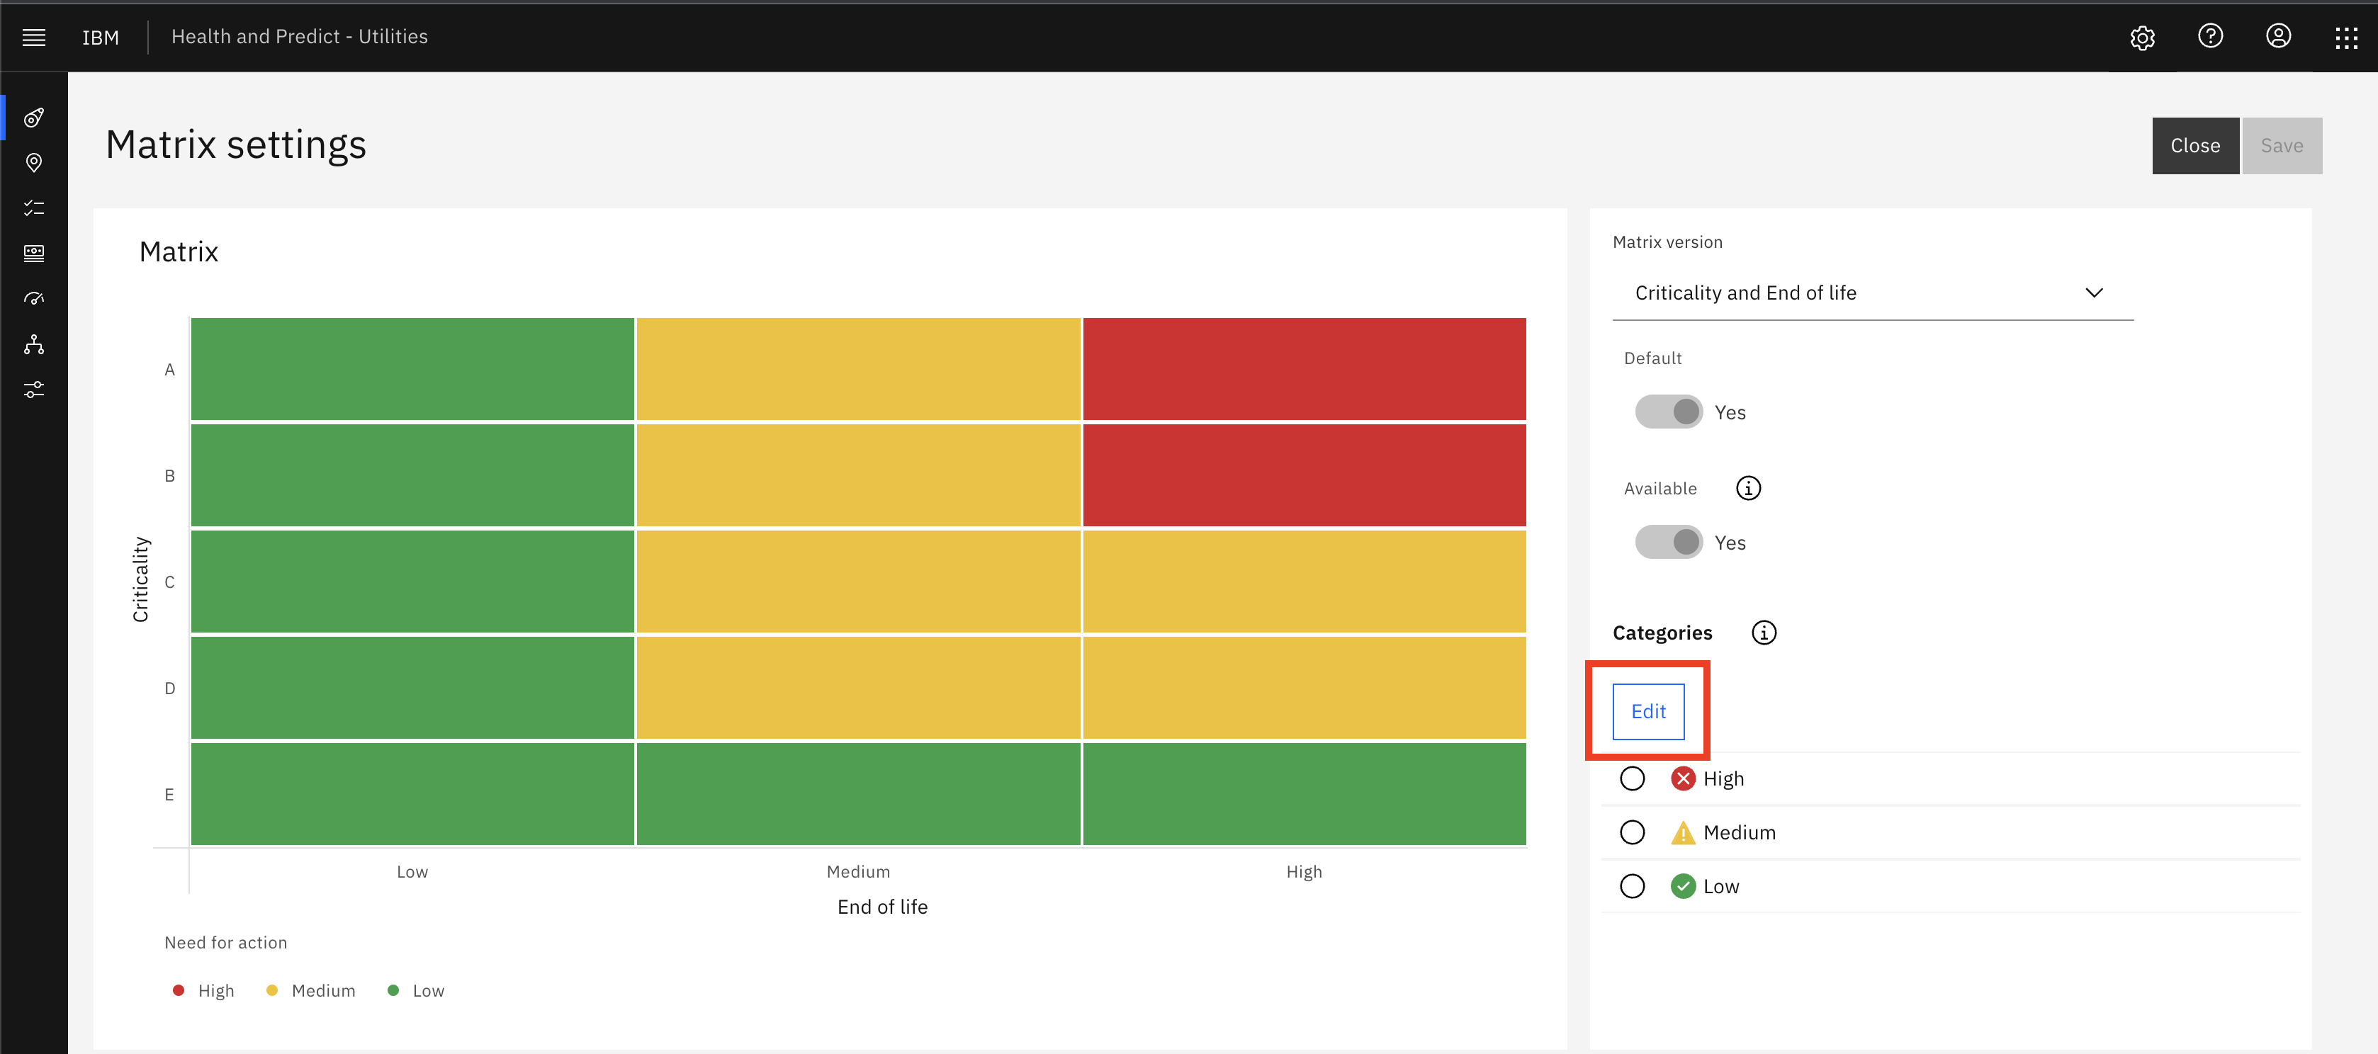Open the Matrix version dropdown
Image resolution: width=2378 pixels, height=1054 pixels.
coord(1872,293)
